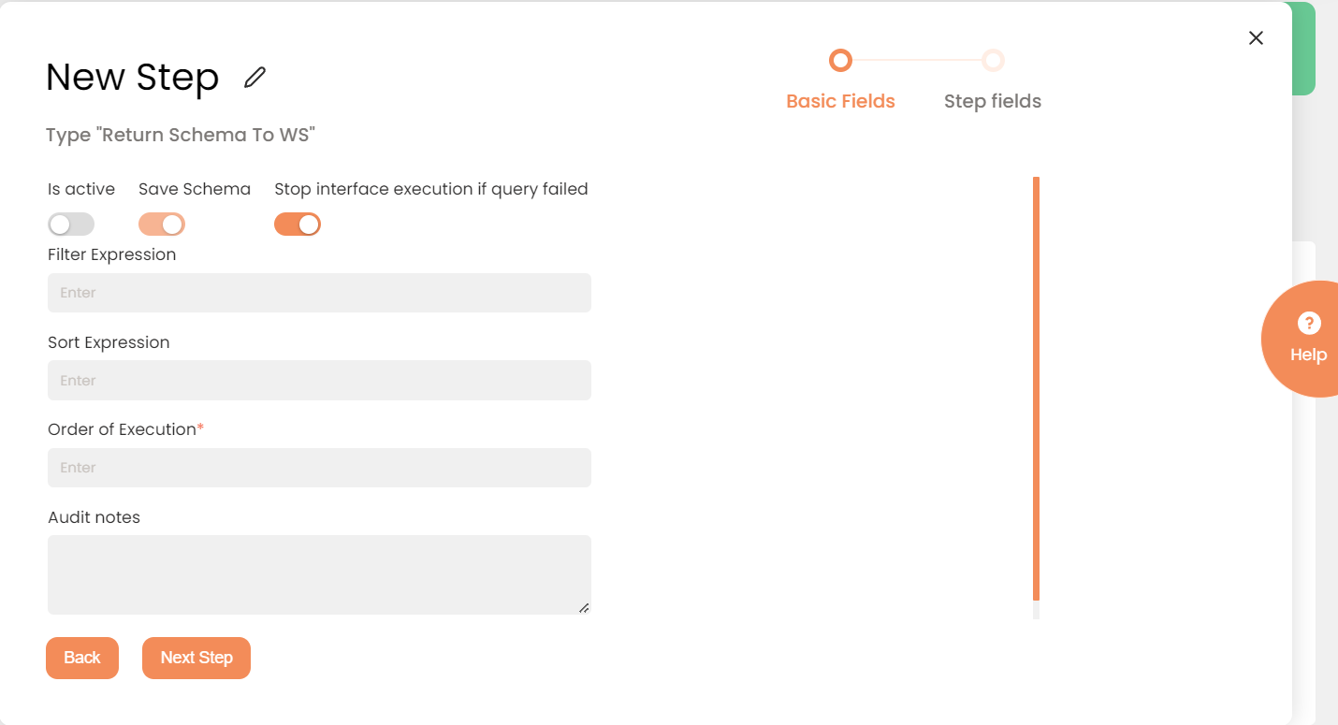
Task: Turn off Stop interface execution if query failed
Action: [298, 225]
